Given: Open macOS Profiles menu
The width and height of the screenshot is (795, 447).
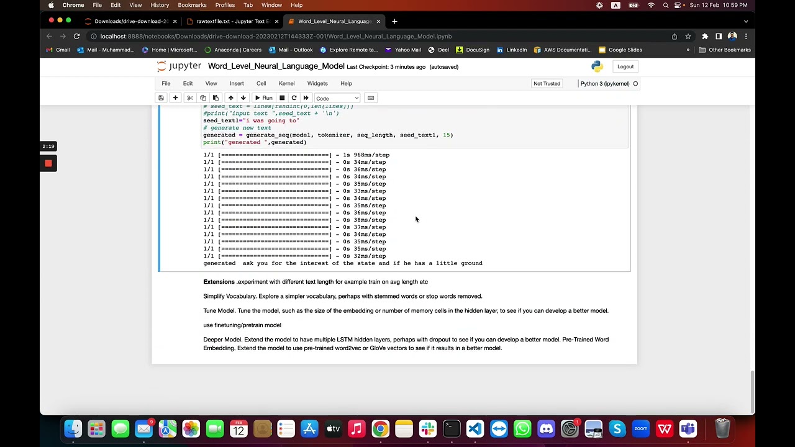Looking at the screenshot, I should [x=225, y=5].
